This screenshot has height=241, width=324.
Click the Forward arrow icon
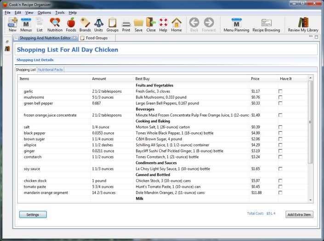(x=209, y=24)
